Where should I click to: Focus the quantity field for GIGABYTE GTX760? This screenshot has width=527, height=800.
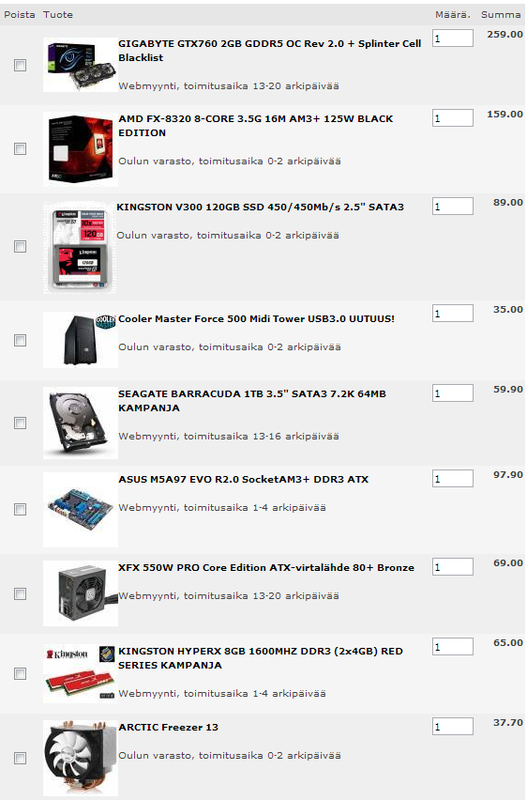point(453,38)
